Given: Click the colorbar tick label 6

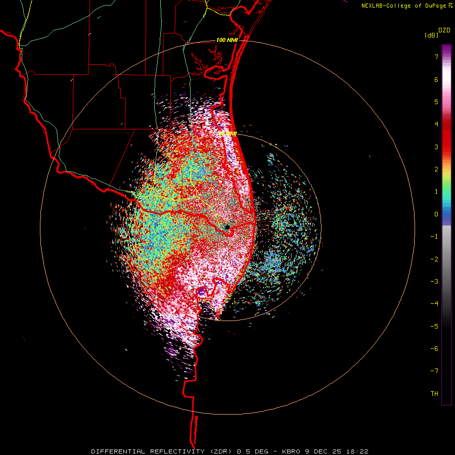Looking at the screenshot, I should (x=436, y=79).
